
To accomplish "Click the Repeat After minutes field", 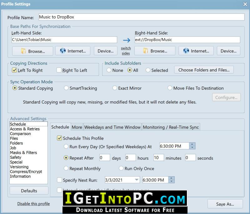I will [159, 158].
